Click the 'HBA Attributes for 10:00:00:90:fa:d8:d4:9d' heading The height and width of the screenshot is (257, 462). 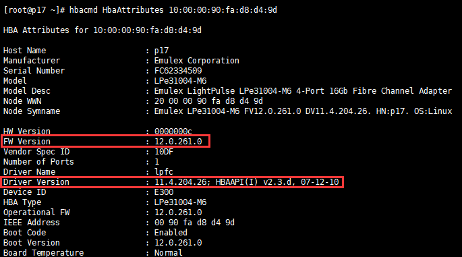pyautogui.click(x=103, y=30)
